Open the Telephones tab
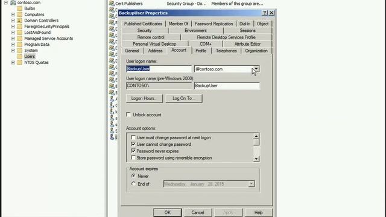This screenshot has width=386, height=217. 226,51
